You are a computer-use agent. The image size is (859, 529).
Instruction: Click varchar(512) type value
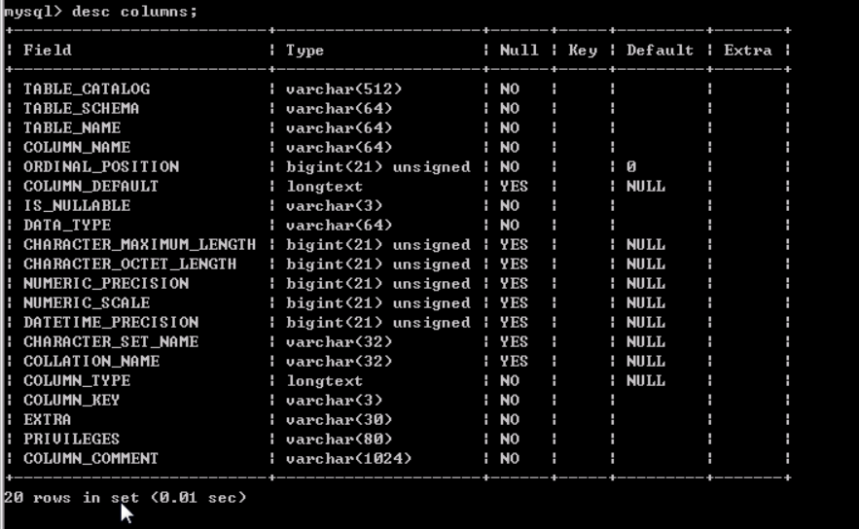343,89
